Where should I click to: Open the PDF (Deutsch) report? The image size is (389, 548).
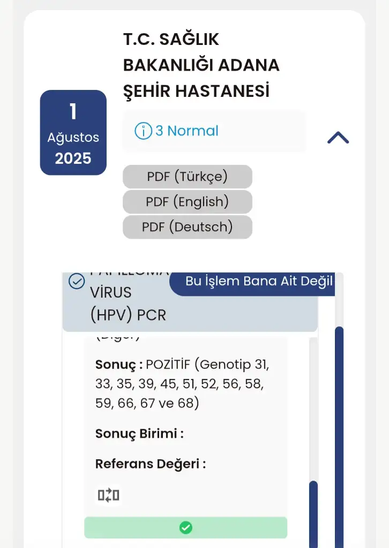(187, 227)
